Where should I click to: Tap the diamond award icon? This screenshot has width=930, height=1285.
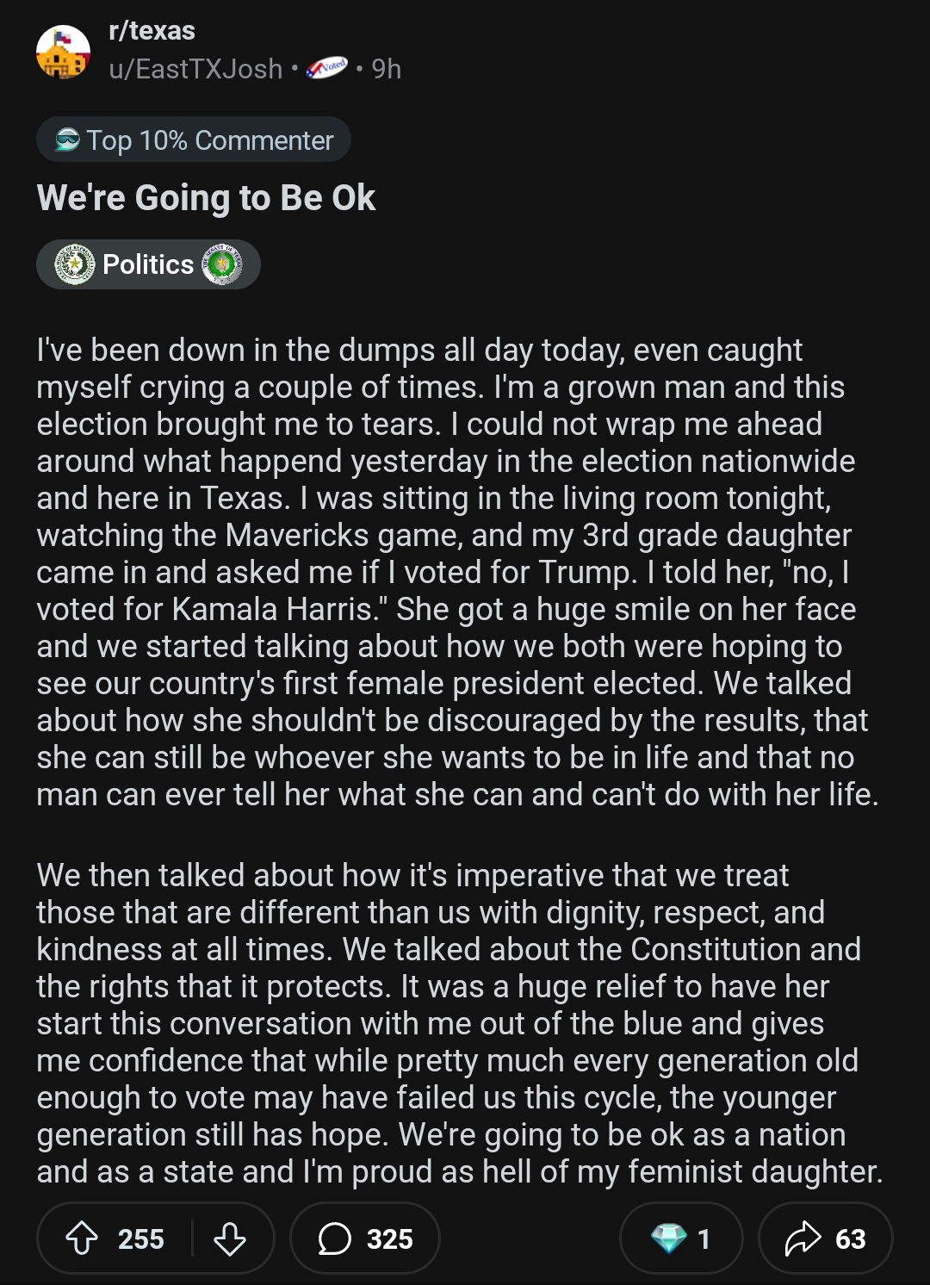[668, 1238]
